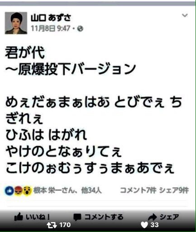Click the angry face reaction icon
196x232 pixels.
(x=18, y=191)
